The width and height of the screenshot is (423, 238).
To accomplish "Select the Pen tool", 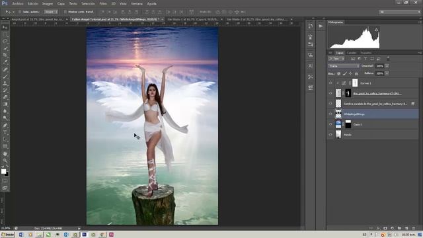I will 5,125.
